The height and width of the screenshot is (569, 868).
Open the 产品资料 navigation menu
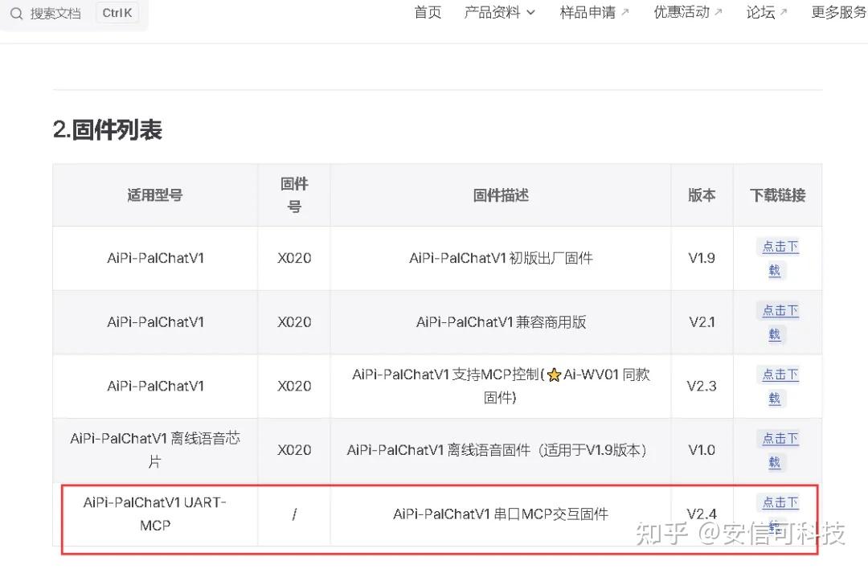pos(499,12)
